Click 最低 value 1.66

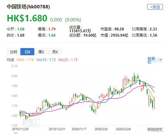[x=52, y=35]
